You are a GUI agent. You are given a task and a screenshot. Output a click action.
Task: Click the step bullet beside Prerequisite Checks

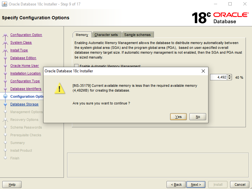point(5,135)
